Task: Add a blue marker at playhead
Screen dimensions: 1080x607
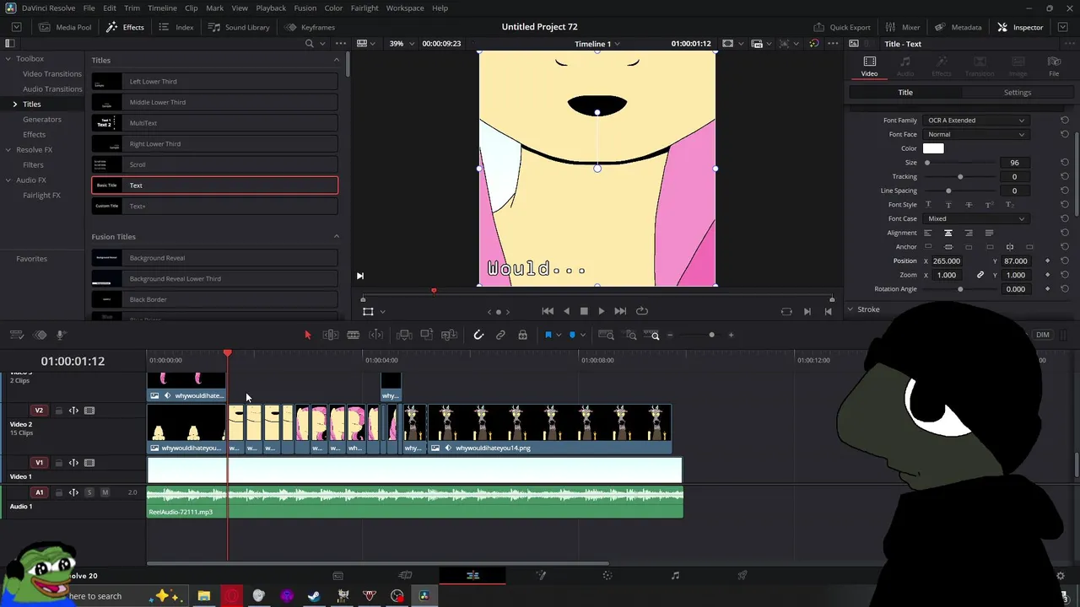Action: click(x=572, y=335)
